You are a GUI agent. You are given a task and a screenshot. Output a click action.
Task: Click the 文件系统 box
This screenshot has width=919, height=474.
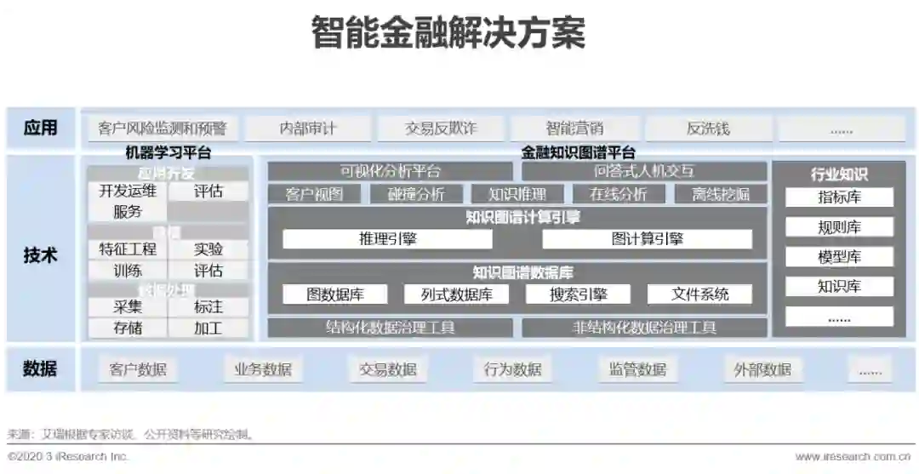click(x=699, y=294)
